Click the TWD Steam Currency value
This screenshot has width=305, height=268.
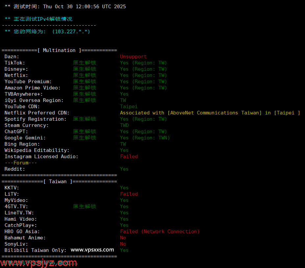124,125
